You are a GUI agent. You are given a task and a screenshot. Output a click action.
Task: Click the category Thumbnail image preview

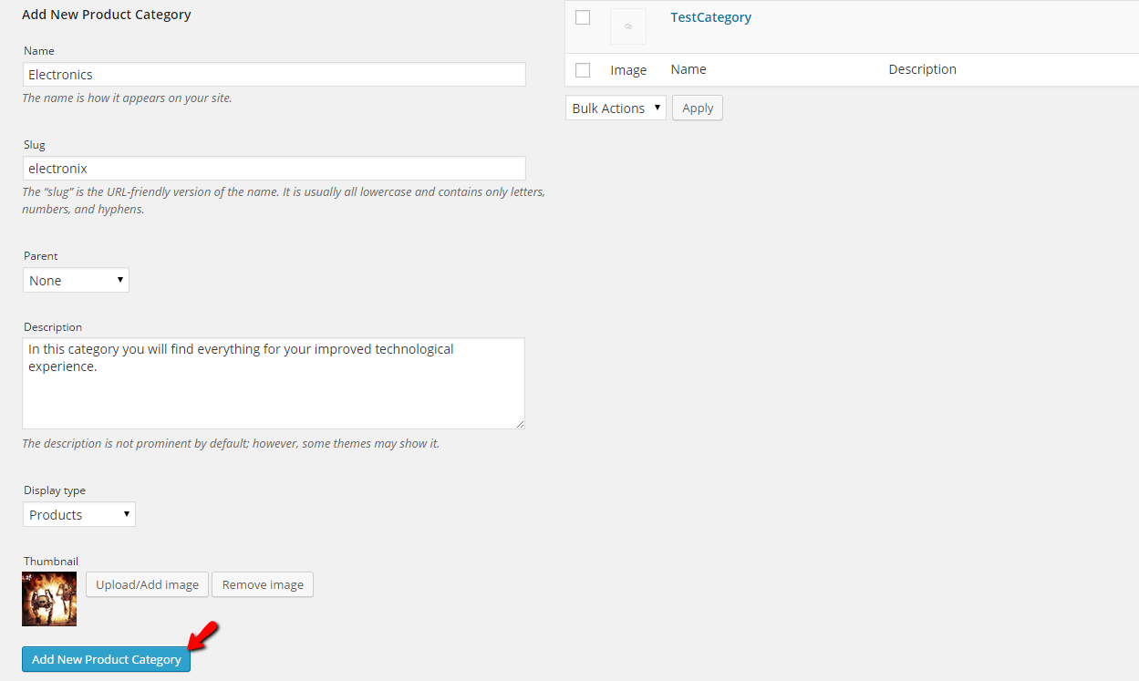[x=48, y=599]
